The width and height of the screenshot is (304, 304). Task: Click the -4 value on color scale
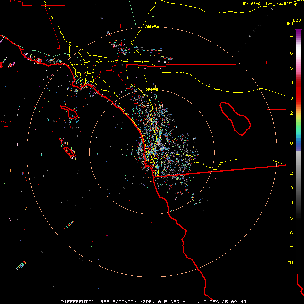click(x=290, y=203)
